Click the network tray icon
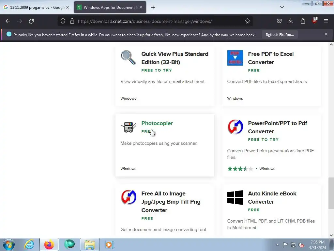Viewport: 334px width, 251px height. coord(293,245)
